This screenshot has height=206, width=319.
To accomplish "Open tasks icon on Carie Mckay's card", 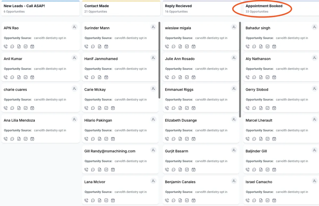I will 106,108.
